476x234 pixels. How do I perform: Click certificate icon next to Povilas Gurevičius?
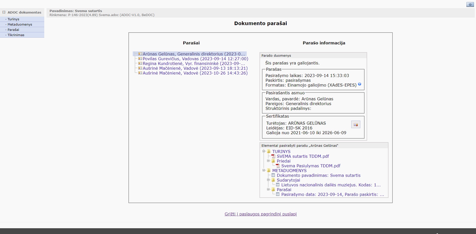(x=140, y=59)
